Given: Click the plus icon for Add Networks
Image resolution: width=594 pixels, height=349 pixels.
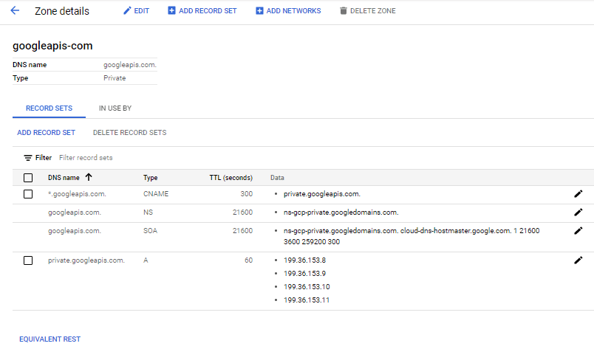Looking at the screenshot, I should click(x=259, y=11).
